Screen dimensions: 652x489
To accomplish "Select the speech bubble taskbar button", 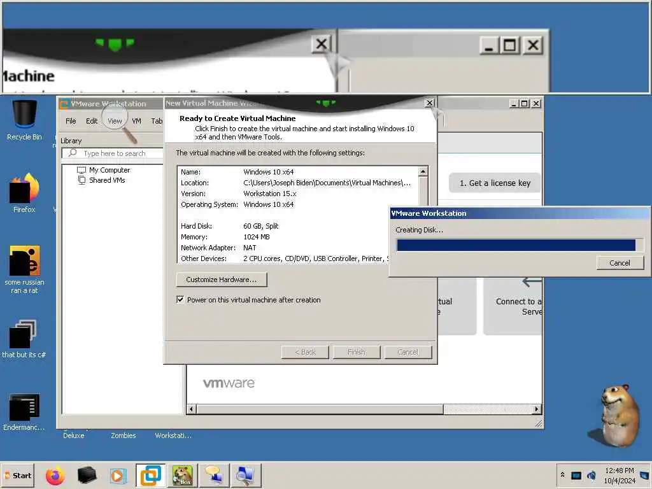I will (x=214, y=475).
